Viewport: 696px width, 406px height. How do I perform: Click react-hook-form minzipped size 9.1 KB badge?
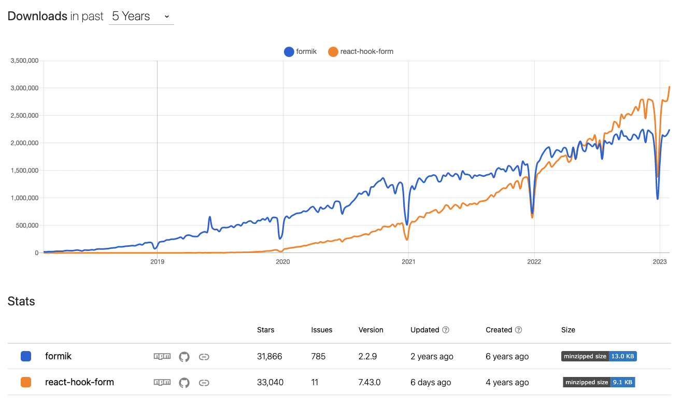coord(599,382)
